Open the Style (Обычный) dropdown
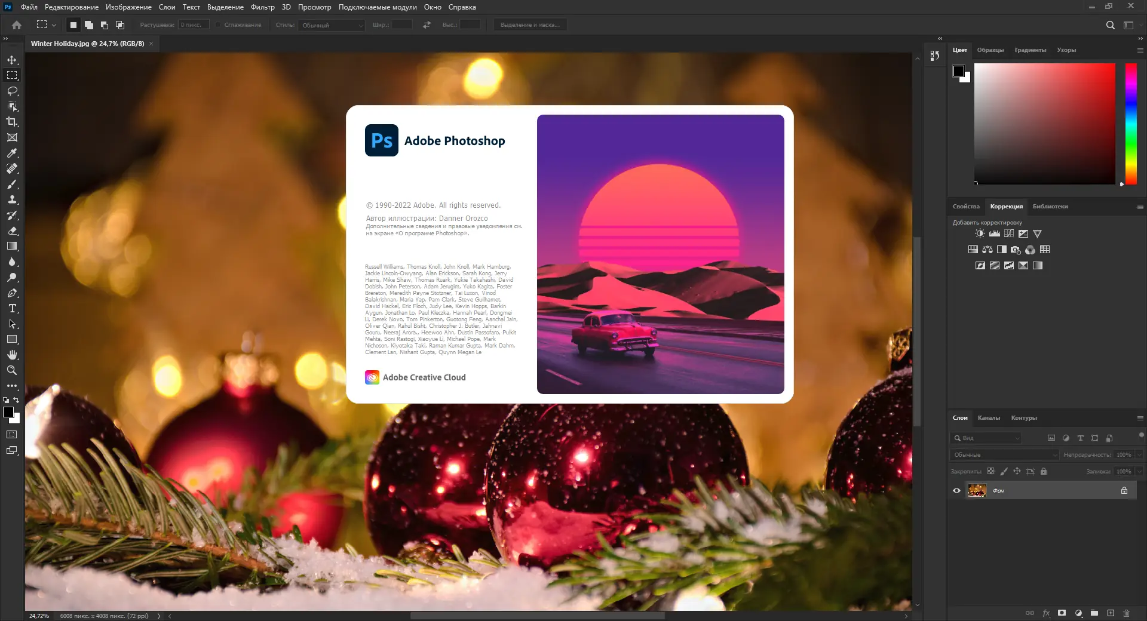Image resolution: width=1147 pixels, height=621 pixels. 332,25
